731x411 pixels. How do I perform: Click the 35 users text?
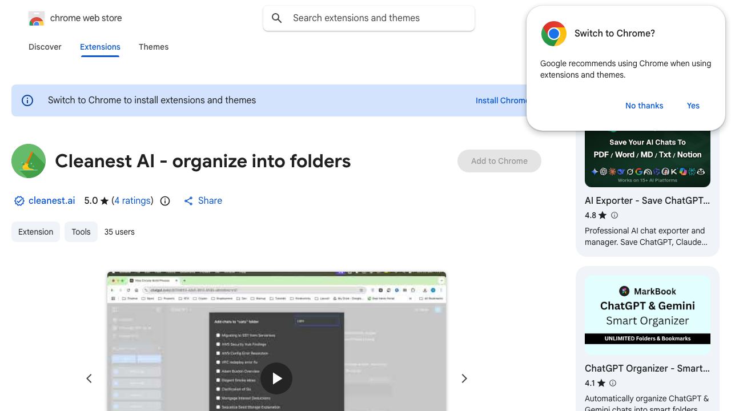coord(119,232)
